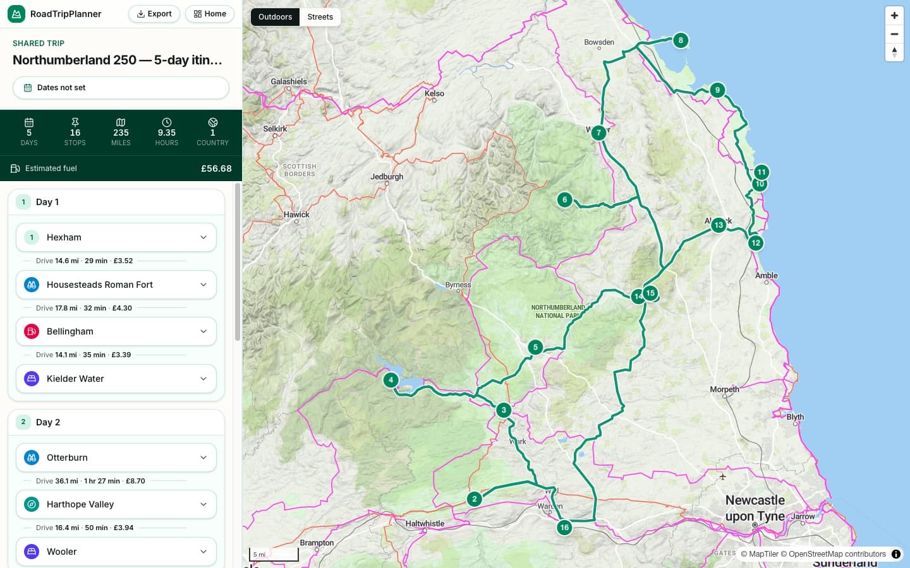Click the Kielder Water bed icon
The width and height of the screenshot is (910, 568).
(32, 379)
